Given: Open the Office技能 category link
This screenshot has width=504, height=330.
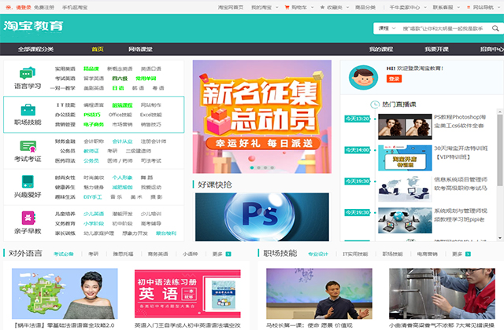Looking at the screenshot, I should pyautogui.click(x=120, y=115).
